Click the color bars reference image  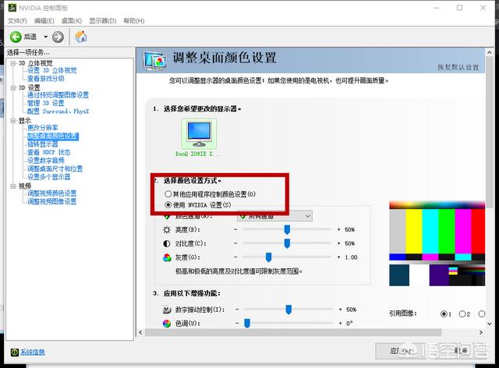point(437,243)
